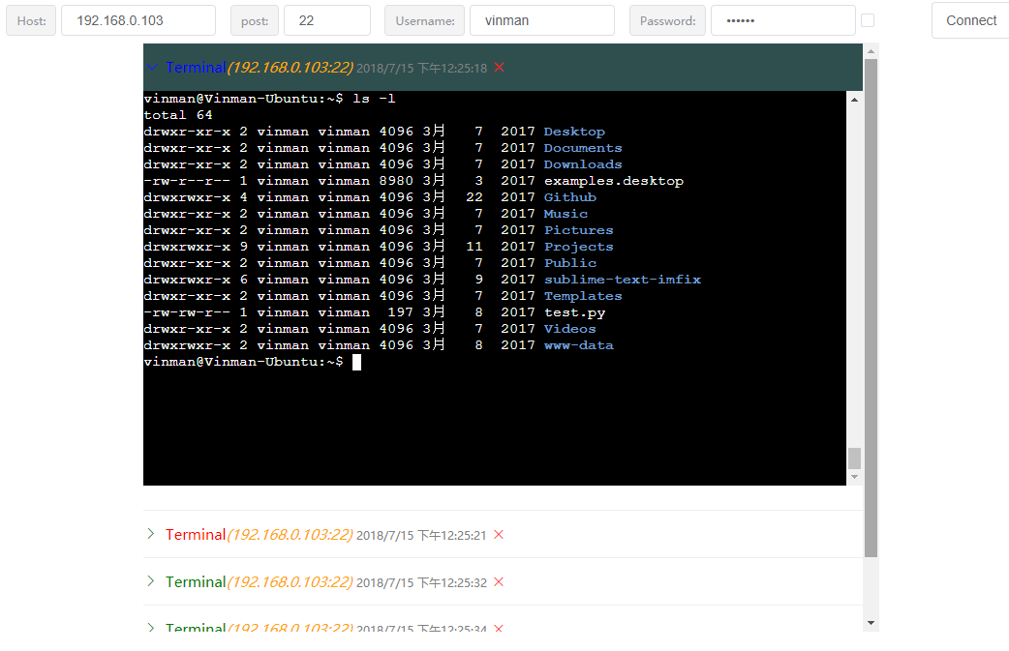Open the red Terminal title at 12:25:21
This screenshot has width=1009, height=651.
196,535
